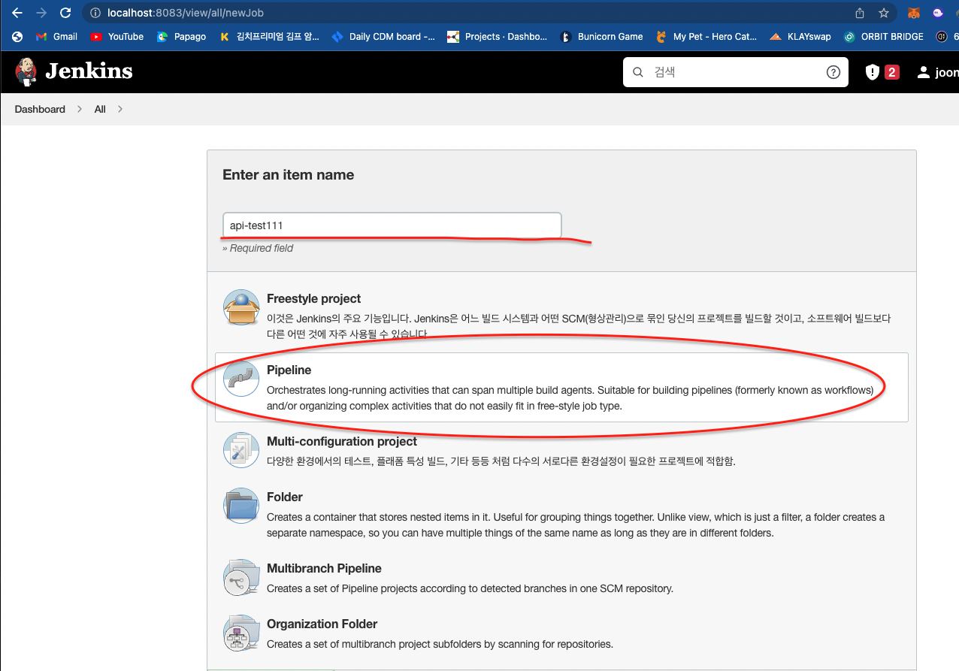Reload the page with refresh icon
This screenshot has height=671, width=959.
[65, 13]
